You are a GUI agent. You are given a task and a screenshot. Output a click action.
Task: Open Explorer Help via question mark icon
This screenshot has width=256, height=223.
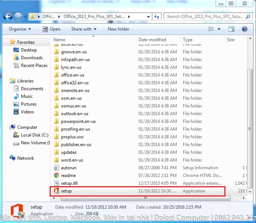tap(244, 29)
